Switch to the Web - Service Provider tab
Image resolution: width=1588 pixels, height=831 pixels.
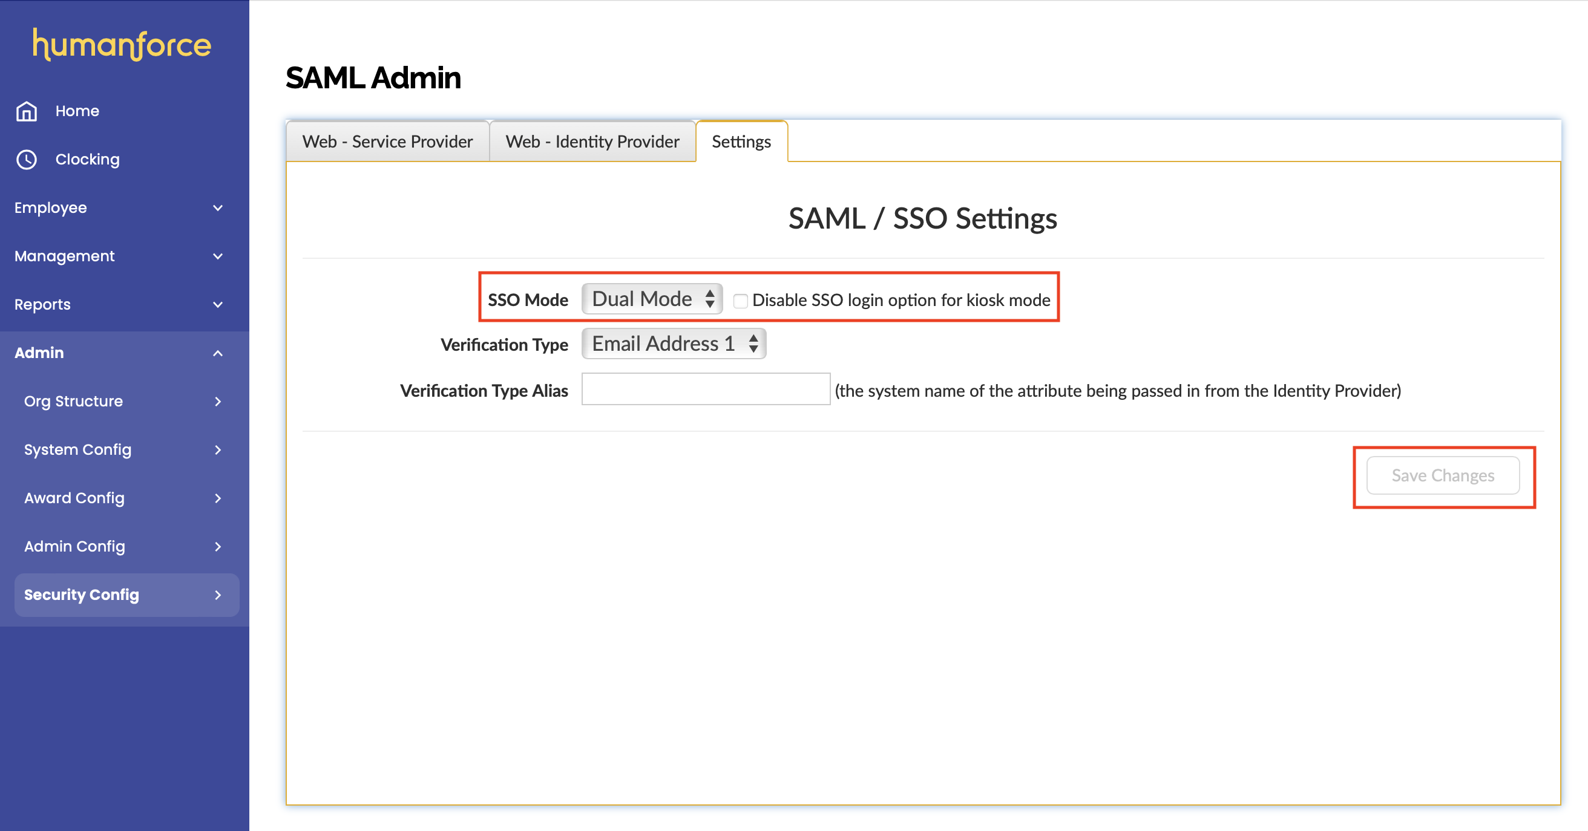(387, 141)
